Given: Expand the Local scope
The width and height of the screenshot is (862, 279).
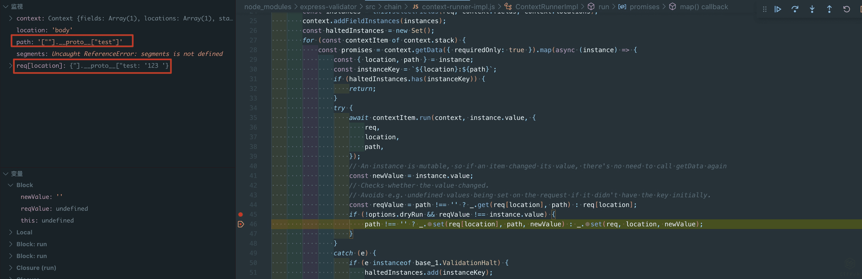Looking at the screenshot, I should point(11,232).
